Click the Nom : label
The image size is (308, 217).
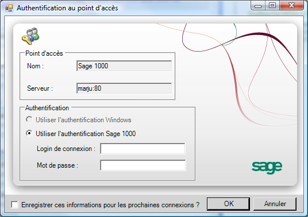tap(36, 66)
